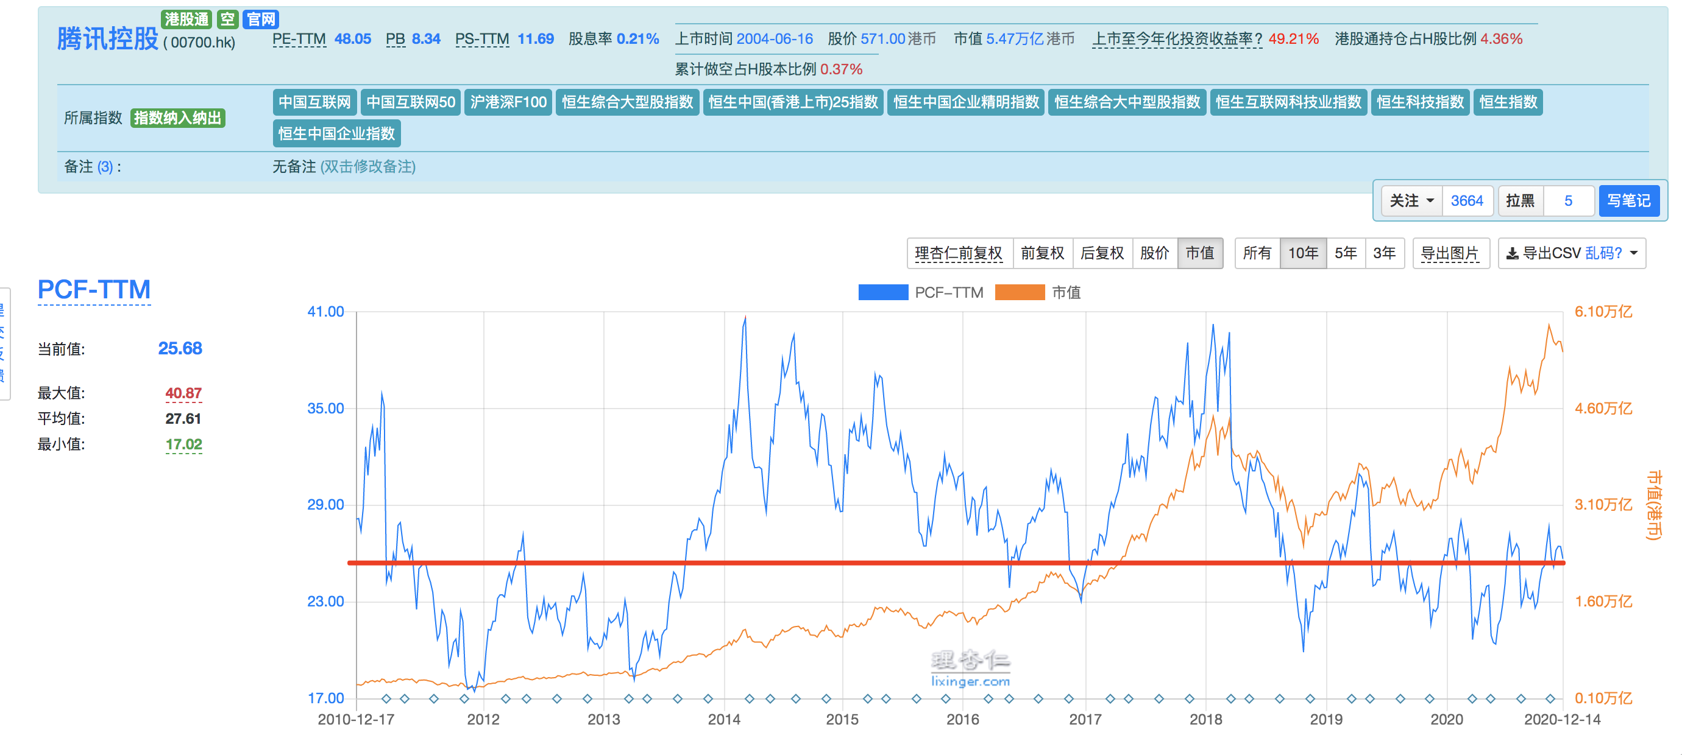
Task: Click the 拉黑 block button
Action: pyautogui.click(x=1520, y=201)
